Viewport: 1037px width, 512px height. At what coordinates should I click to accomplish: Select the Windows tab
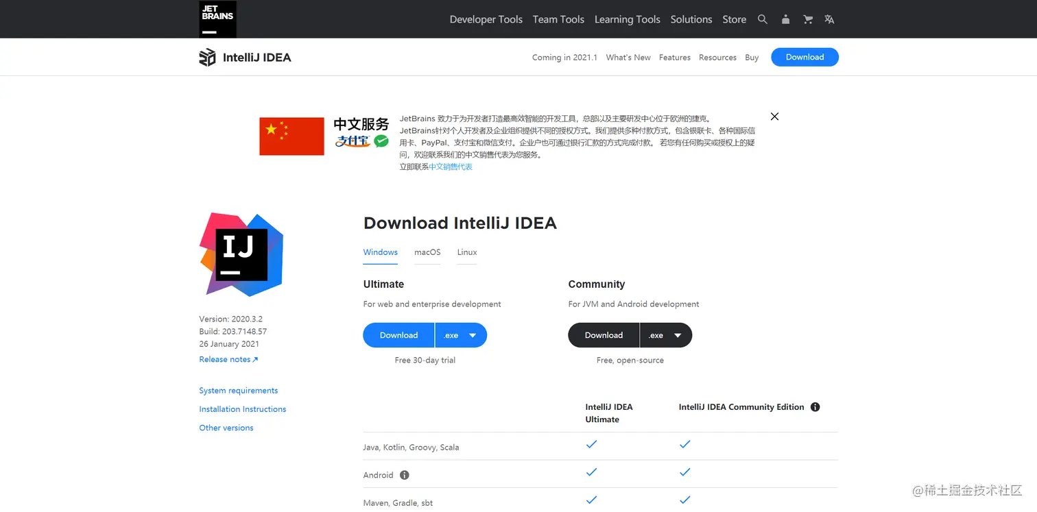click(380, 252)
